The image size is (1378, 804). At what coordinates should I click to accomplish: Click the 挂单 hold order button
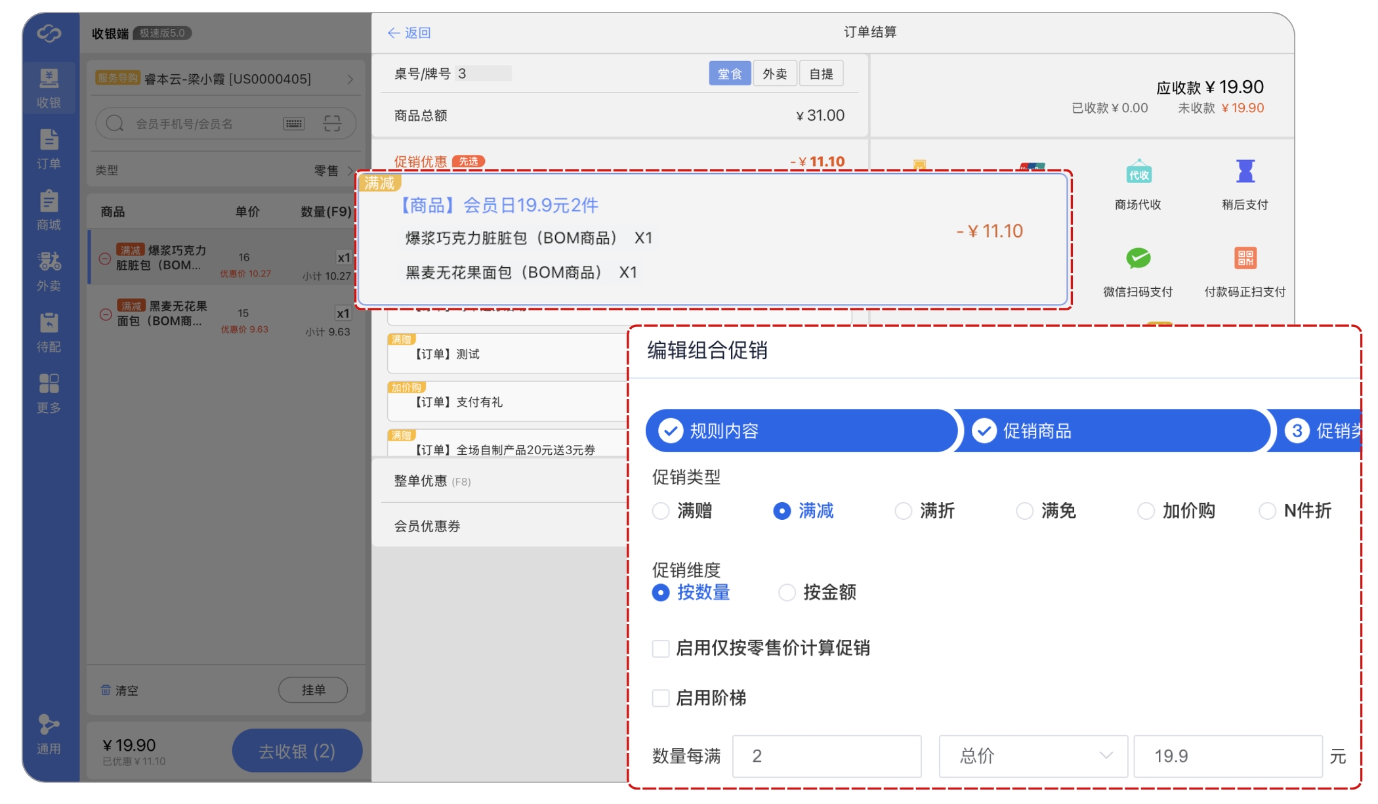(313, 690)
